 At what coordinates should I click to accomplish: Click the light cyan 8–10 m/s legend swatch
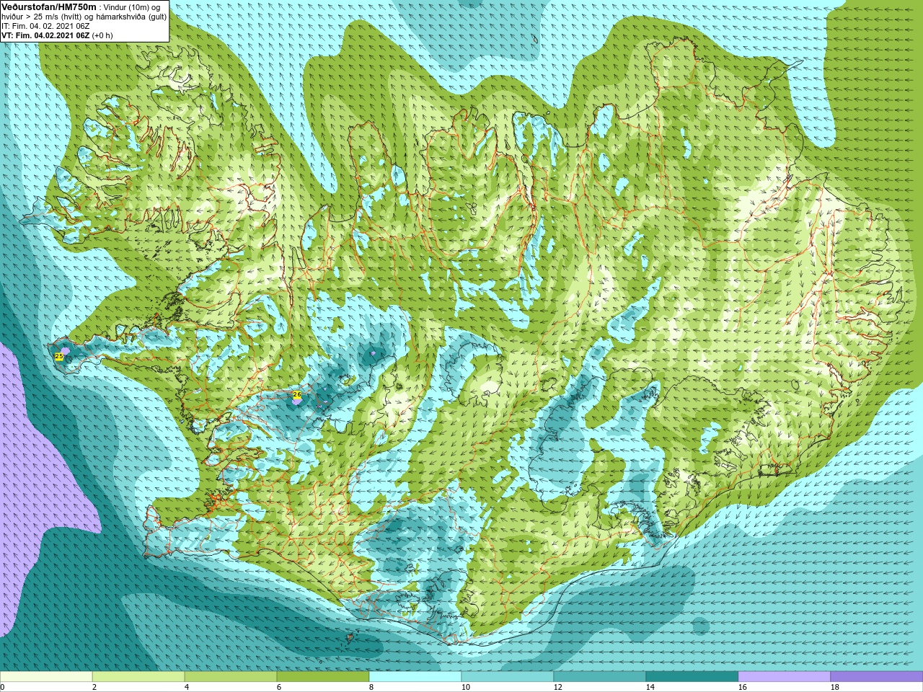coord(415,676)
